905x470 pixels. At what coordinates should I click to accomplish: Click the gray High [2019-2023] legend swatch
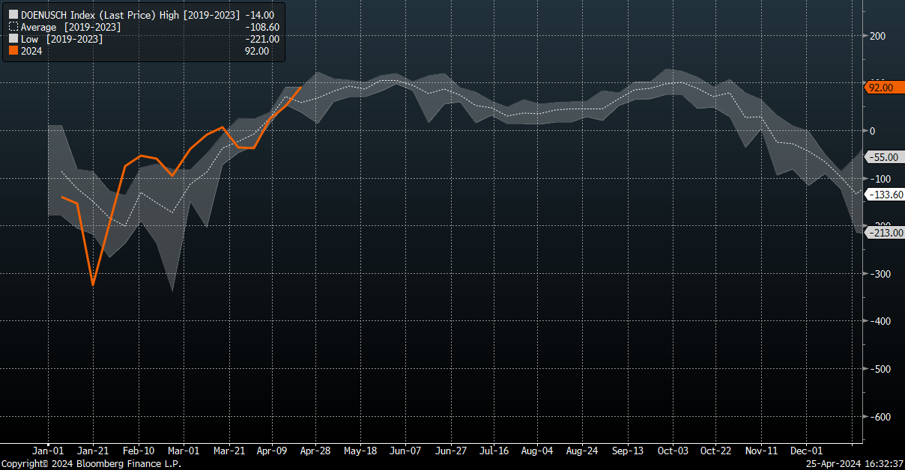tap(13, 14)
